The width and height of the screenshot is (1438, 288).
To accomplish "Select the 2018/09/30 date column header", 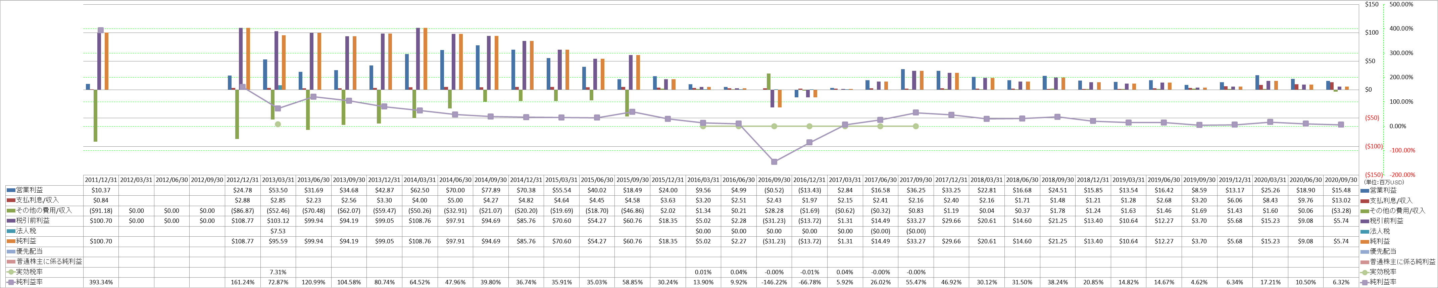I will pyautogui.click(x=1058, y=180).
